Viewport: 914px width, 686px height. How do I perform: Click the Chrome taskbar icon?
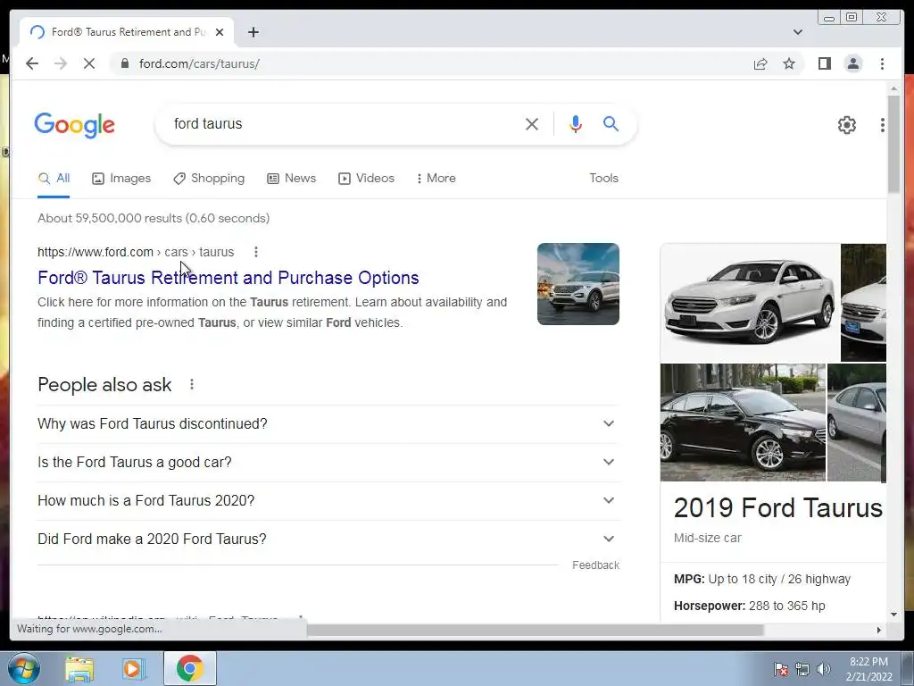pos(190,668)
